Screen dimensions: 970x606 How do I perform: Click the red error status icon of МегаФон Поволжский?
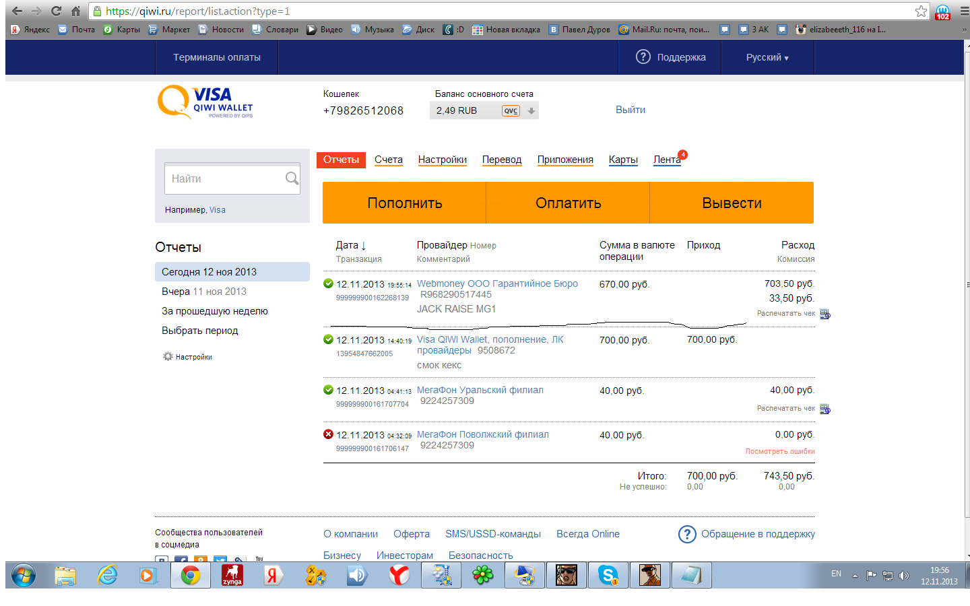[328, 434]
